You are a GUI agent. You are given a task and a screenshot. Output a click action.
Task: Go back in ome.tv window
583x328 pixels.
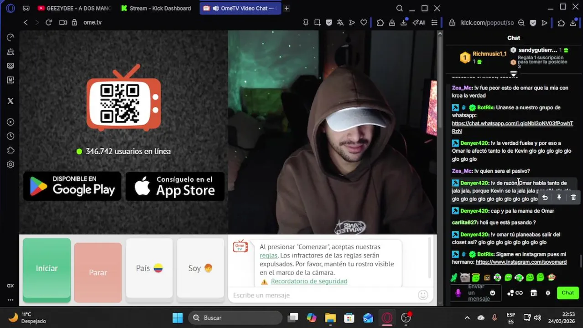point(26,22)
